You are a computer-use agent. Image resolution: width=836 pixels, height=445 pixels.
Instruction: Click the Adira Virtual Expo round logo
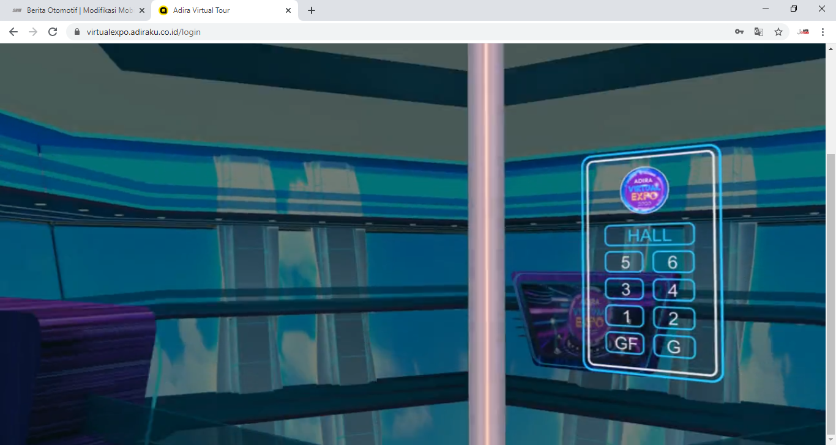[644, 189]
